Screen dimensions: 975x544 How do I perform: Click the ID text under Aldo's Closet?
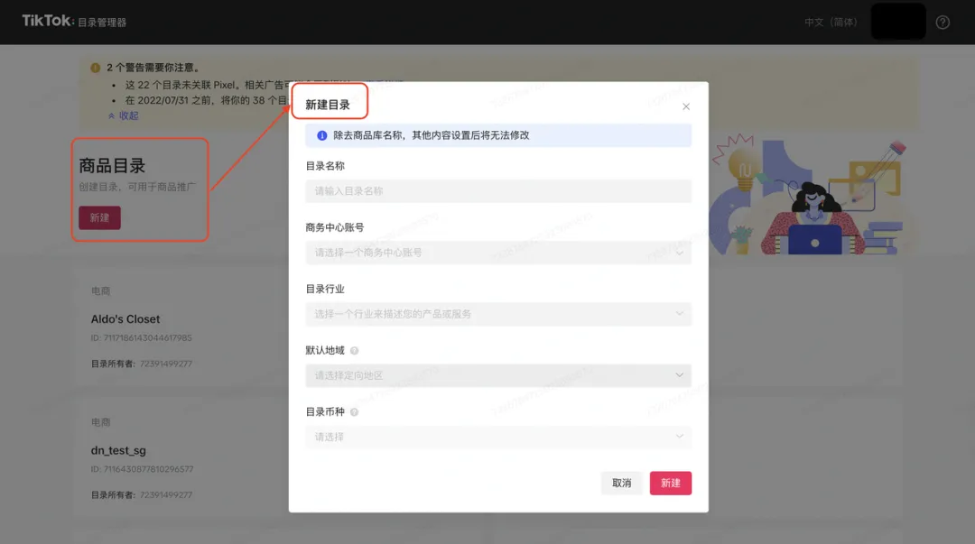tap(141, 338)
